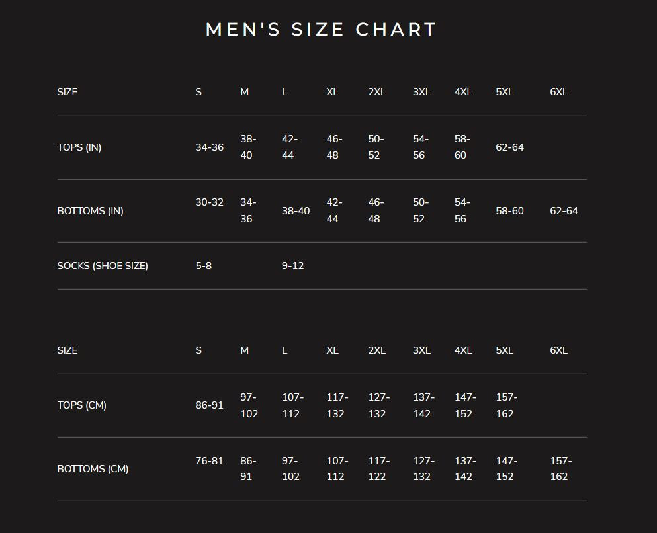Image resolution: width=657 pixels, height=533 pixels.
Task: Select the BOTTOMS (IN) row label
Action: tap(90, 211)
